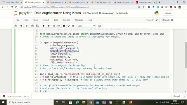
Task: Close the downloads bar
Action: click(184, 96)
